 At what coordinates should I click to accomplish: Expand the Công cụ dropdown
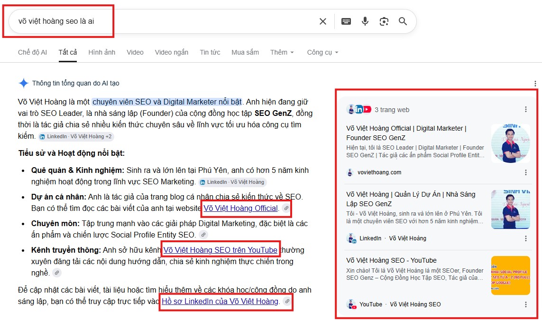(x=322, y=52)
